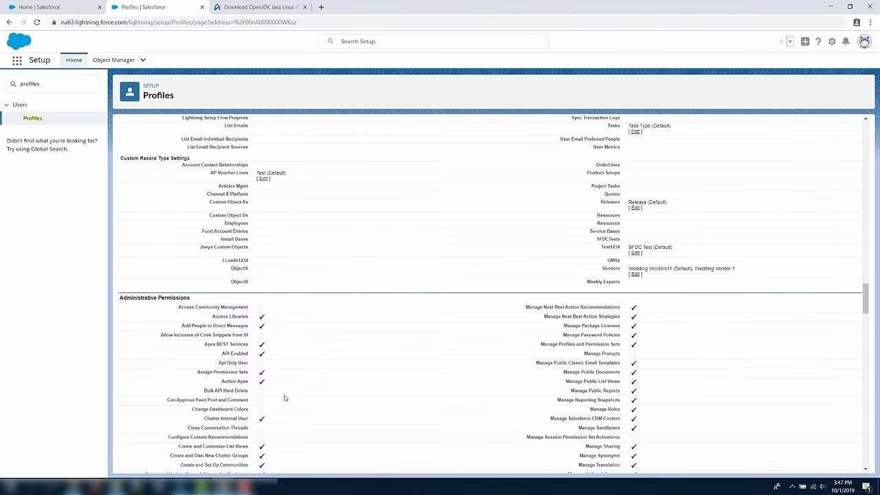Click Edit link under SFDC Test (Default)

(x=635, y=253)
